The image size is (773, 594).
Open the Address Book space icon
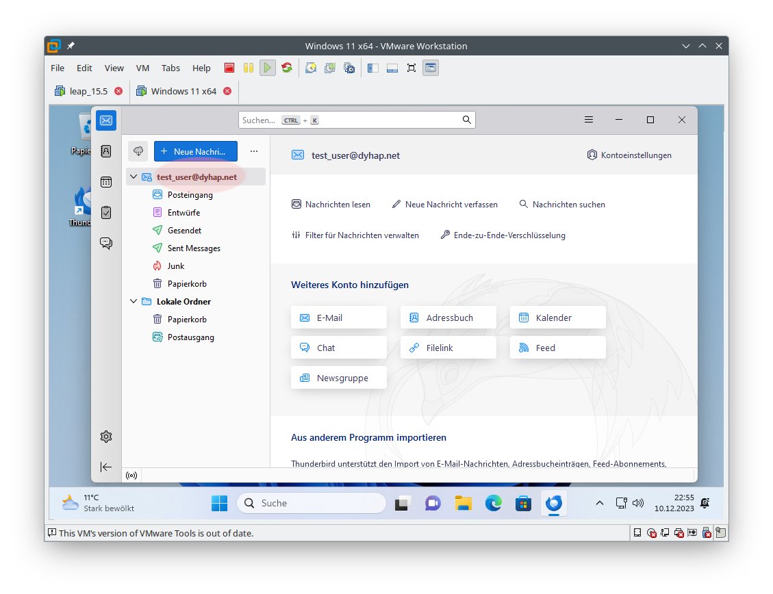(106, 151)
